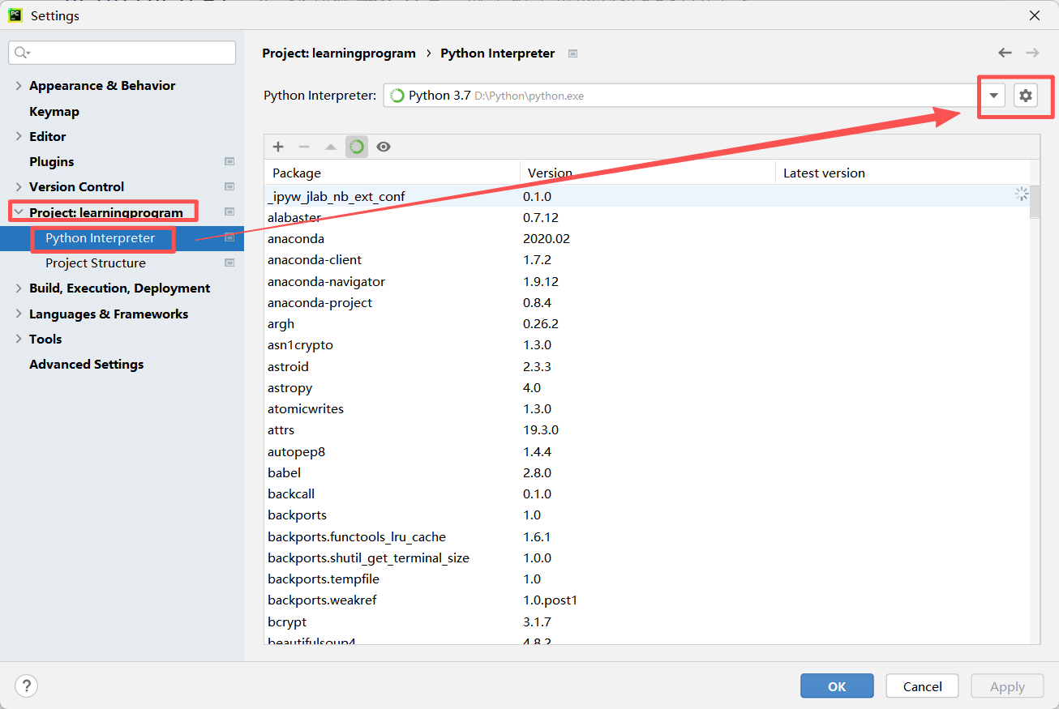Click the Cancel button
Image resolution: width=1059 pixels, height=709 pixels.
pos(923,686)
